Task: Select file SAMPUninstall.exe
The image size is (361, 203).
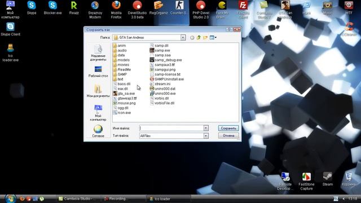Action: [167, 79]
